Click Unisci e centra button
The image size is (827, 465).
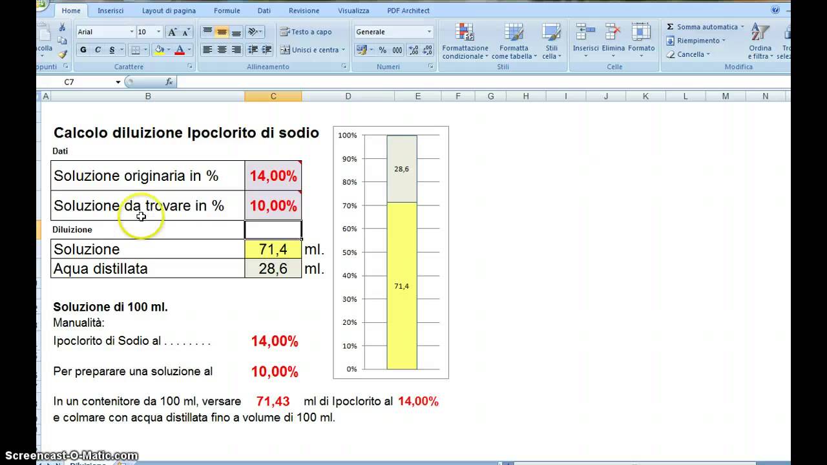pyautogui.click(x=312, y=50)
